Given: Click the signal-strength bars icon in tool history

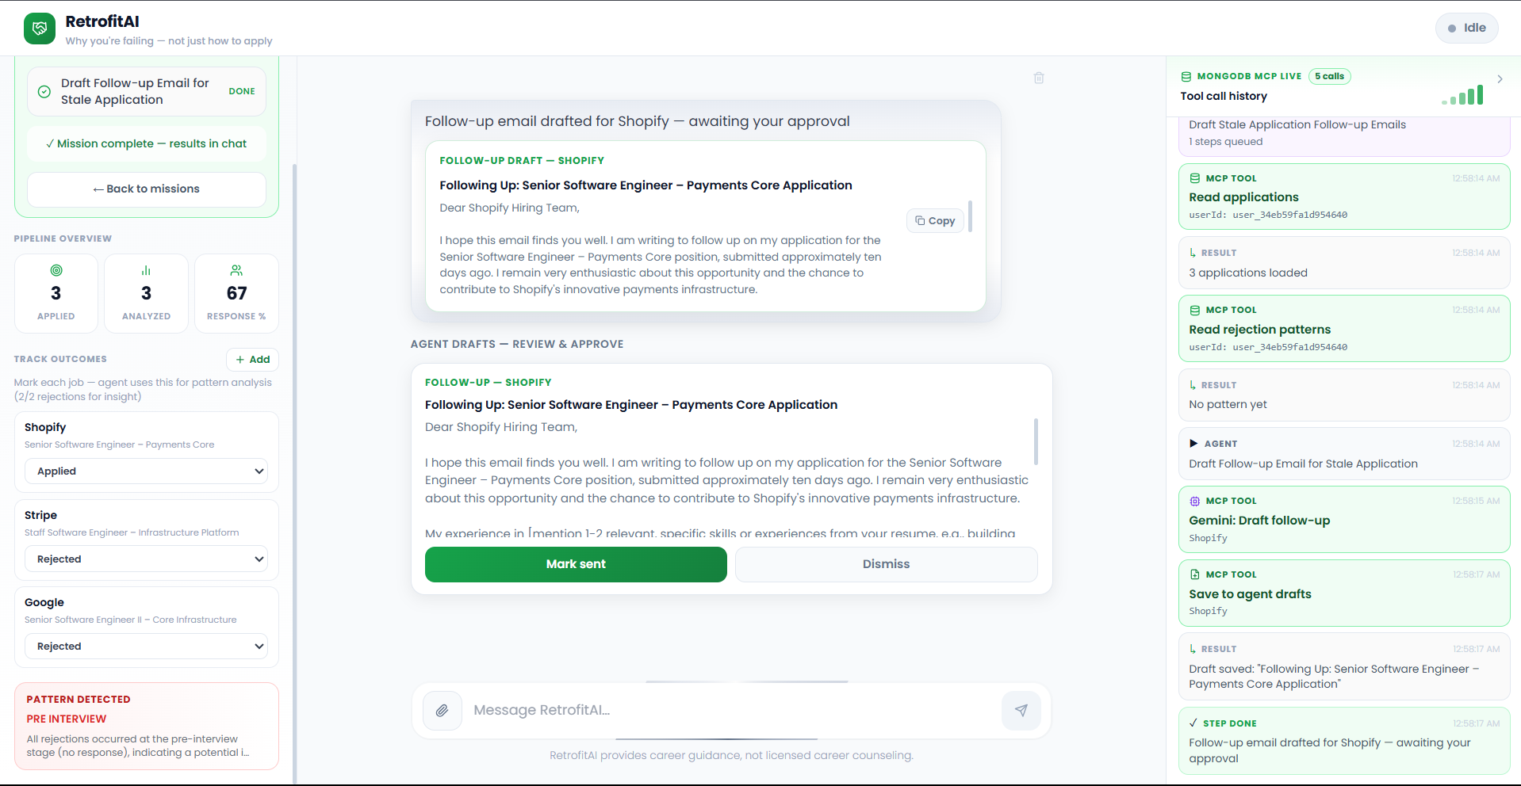Looking at the screenshot, I should point(1462,96).
